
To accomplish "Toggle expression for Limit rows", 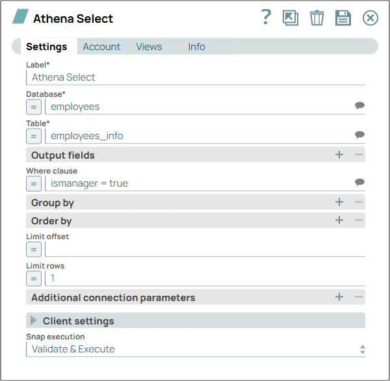I will 34,279.
